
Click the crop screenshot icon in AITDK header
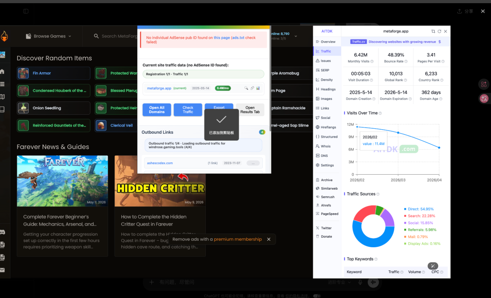[433, 31]
